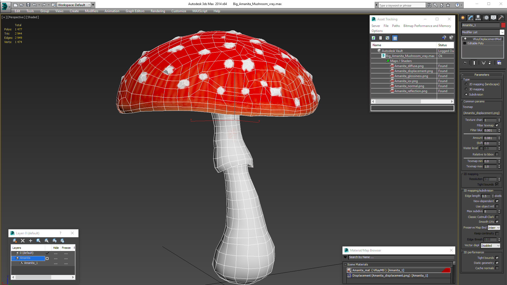Click the Configure Modifier Sets icon
This screenshot has height=285, width=507.
(499, 63)
